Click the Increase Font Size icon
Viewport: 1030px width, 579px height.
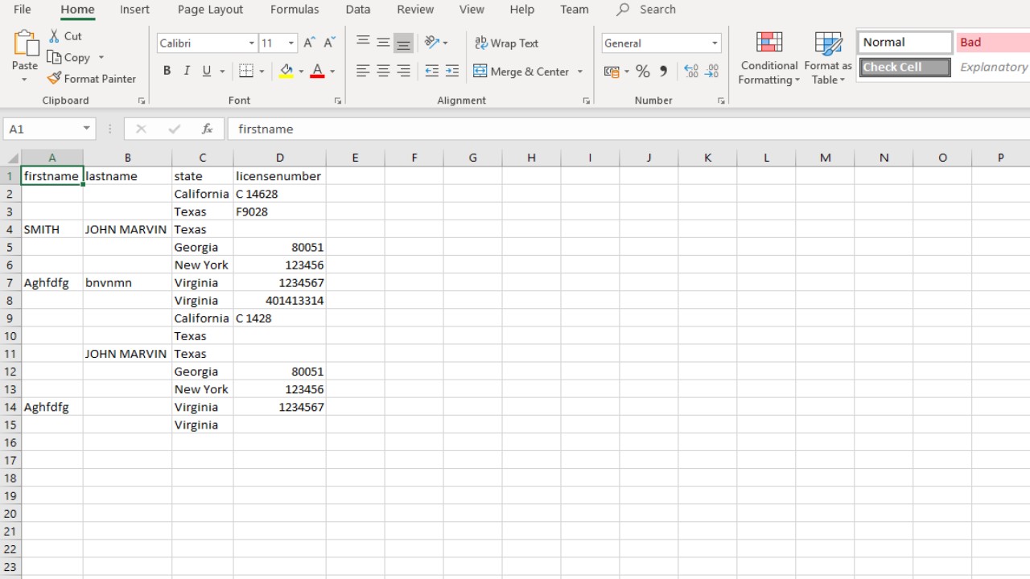click(x=309, y=43)
